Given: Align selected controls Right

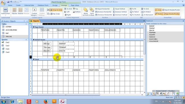Looking at the screenshot, I should pyautogui.click(x=67, y=15).
